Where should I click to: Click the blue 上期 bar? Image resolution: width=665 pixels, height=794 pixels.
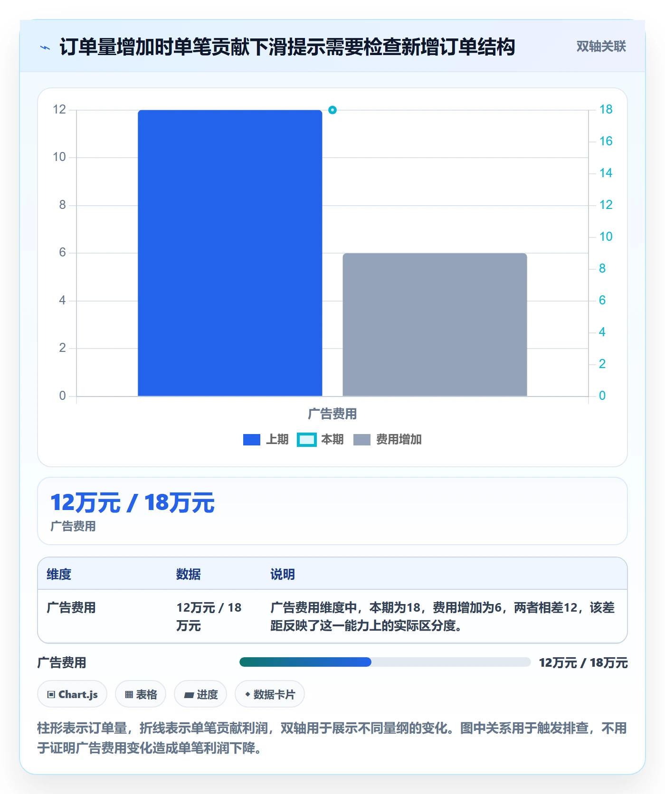coord(230,253)
